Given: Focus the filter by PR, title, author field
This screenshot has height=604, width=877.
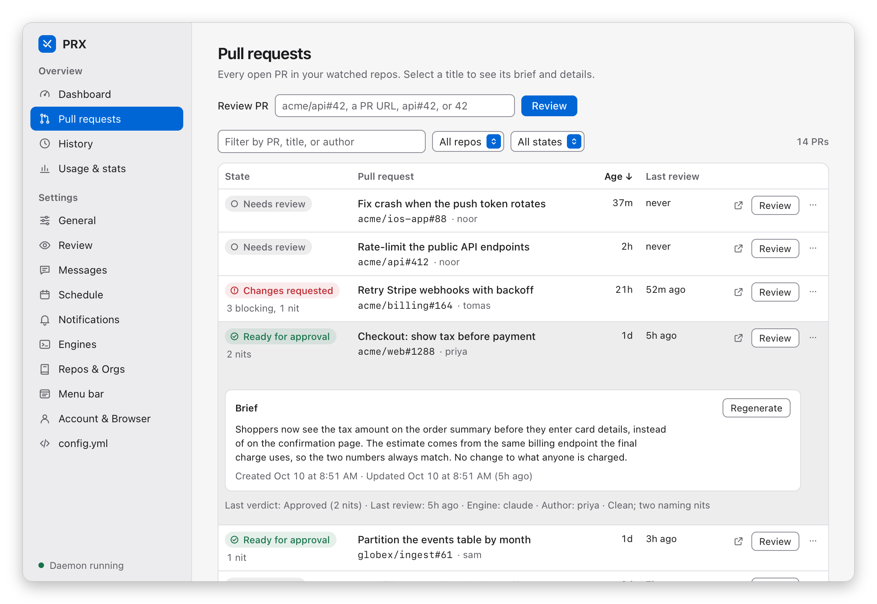Looking at the screenshot, I should pyautogui.click(x=321, y=142).
